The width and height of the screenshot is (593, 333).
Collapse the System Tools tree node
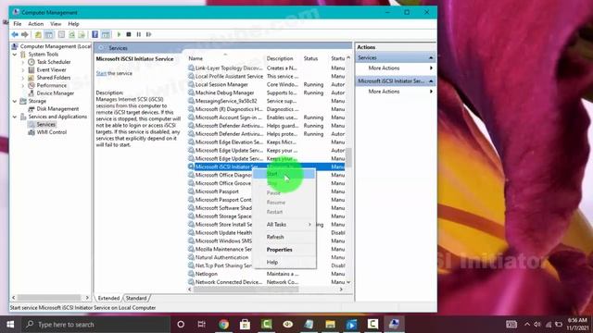tap(15, 55)
